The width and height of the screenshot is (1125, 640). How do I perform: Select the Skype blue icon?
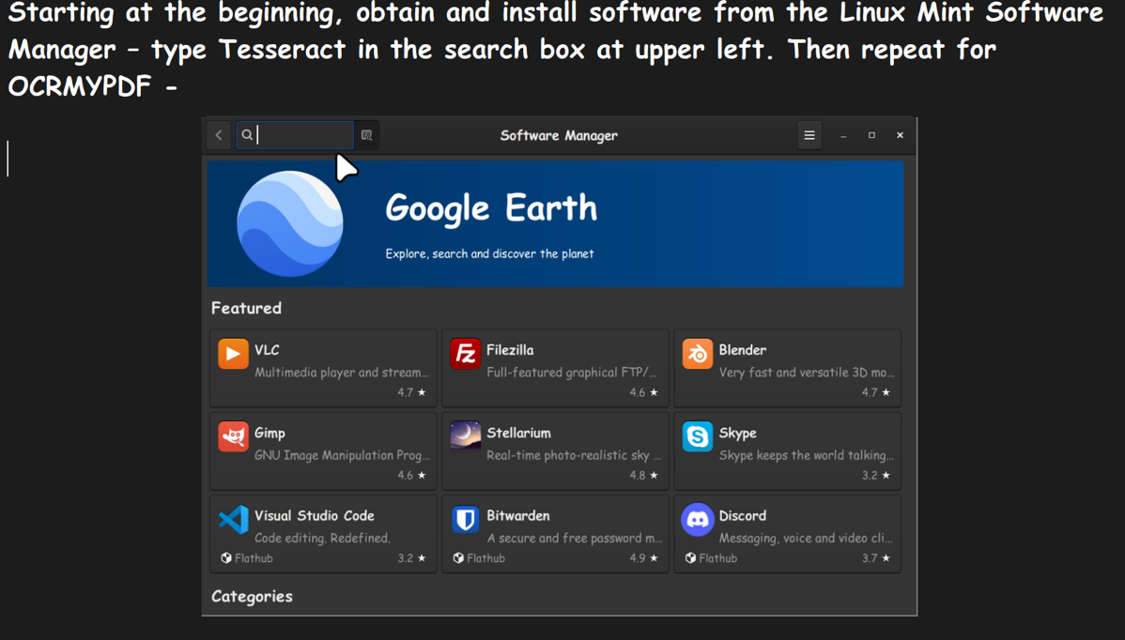(697, 436)
